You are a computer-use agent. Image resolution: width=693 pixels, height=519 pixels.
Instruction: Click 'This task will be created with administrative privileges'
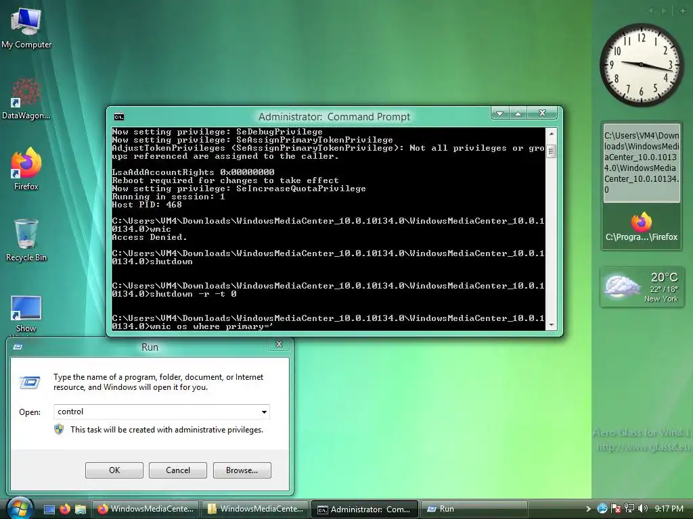click(166, 430)
